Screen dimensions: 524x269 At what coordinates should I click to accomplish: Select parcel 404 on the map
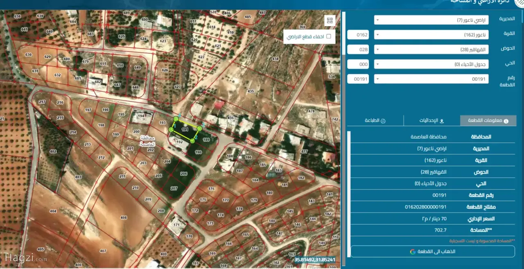point(53,211)
